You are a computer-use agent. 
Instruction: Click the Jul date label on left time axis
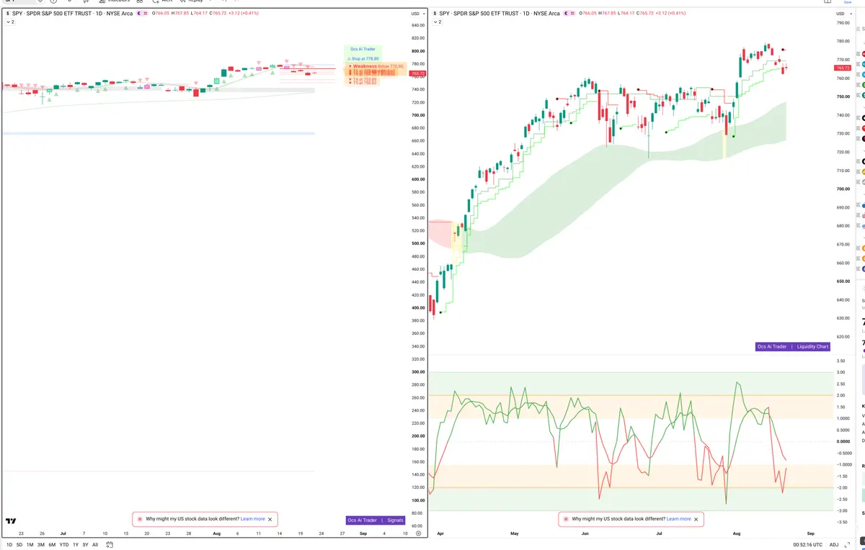pyautogui.click(x=63, y=533)
